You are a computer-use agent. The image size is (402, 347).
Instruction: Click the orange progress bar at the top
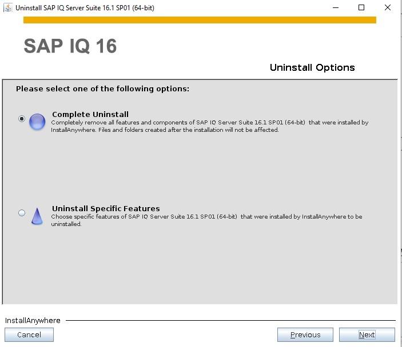pyautogui.click(x=200, y=20)
